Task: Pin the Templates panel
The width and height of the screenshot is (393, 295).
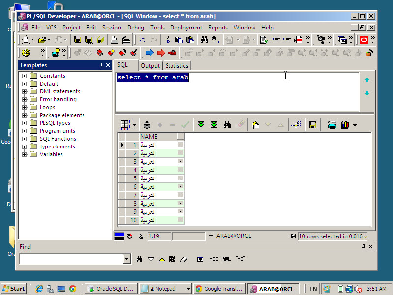Action: [x=102, y=65]
